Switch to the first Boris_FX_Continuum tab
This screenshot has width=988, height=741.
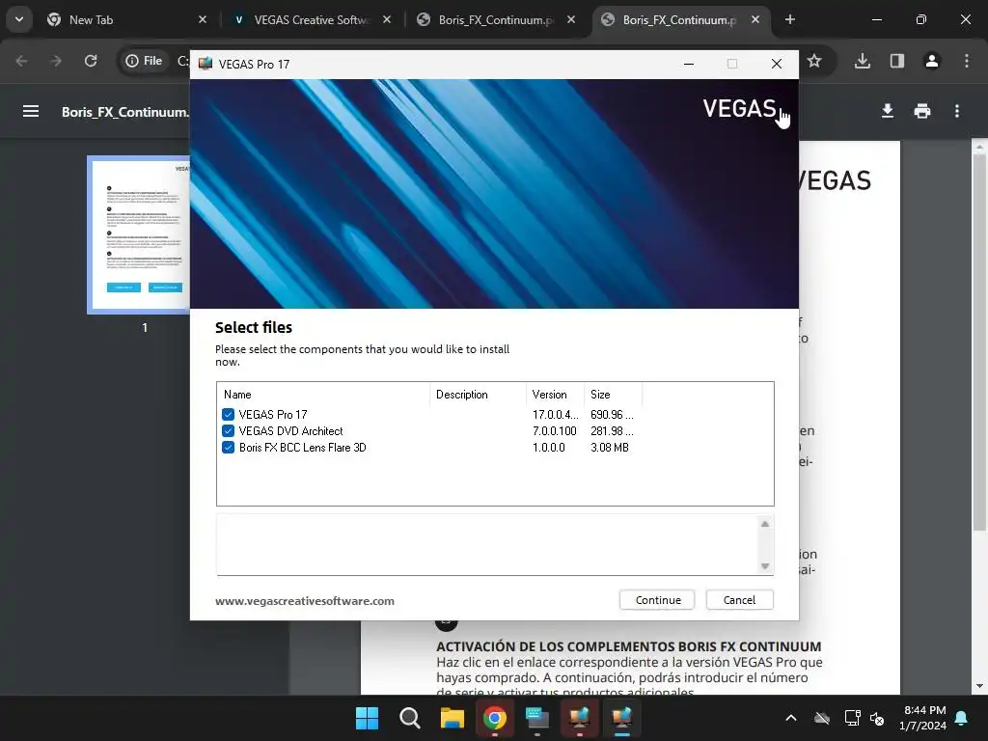click(x=496, y=20)
